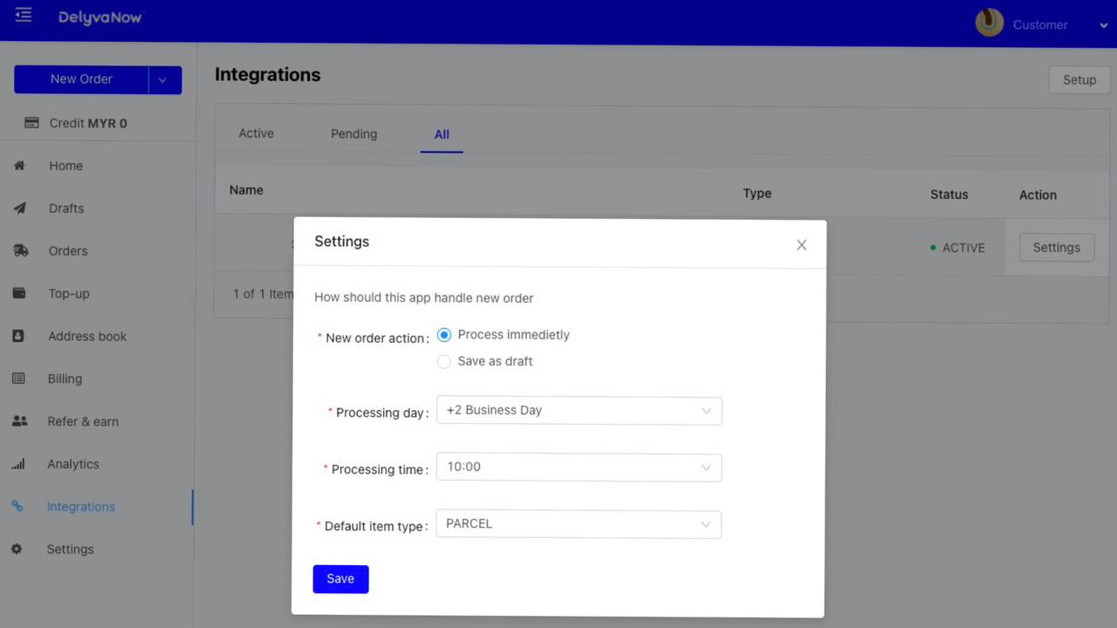
Task: Expand the Customer account dropdown arrow
Action: (x=1104, y=25)
